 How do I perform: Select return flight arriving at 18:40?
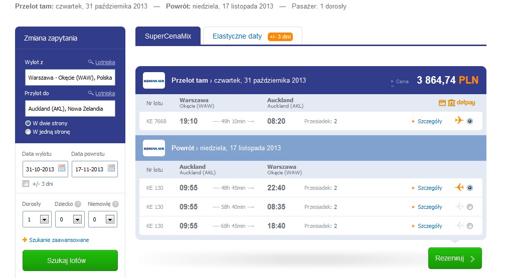pyautogui.click(x=470, y=226)
